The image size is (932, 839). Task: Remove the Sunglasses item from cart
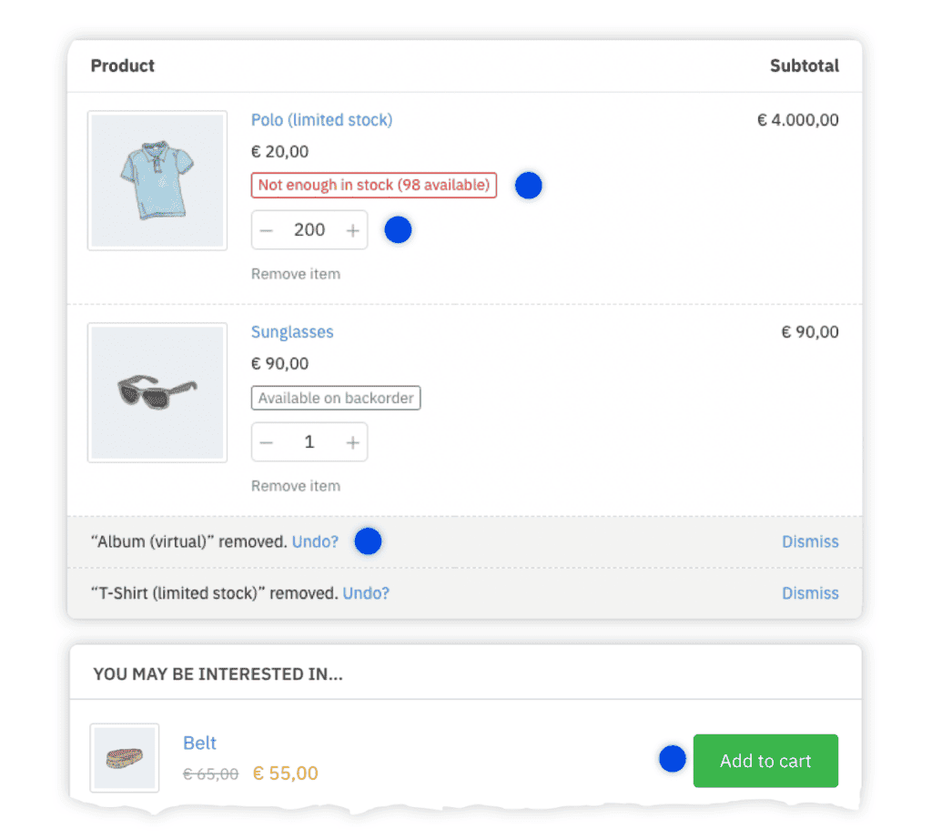[x=295, y=485]
